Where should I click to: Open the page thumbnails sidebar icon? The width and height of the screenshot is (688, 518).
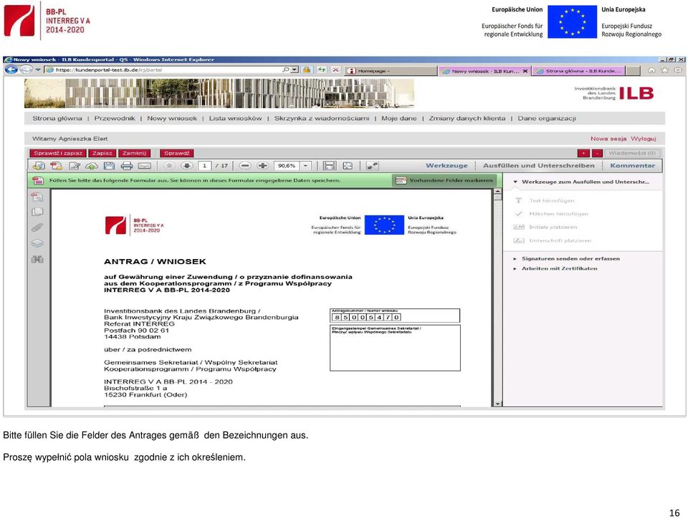tap(37, 212)
